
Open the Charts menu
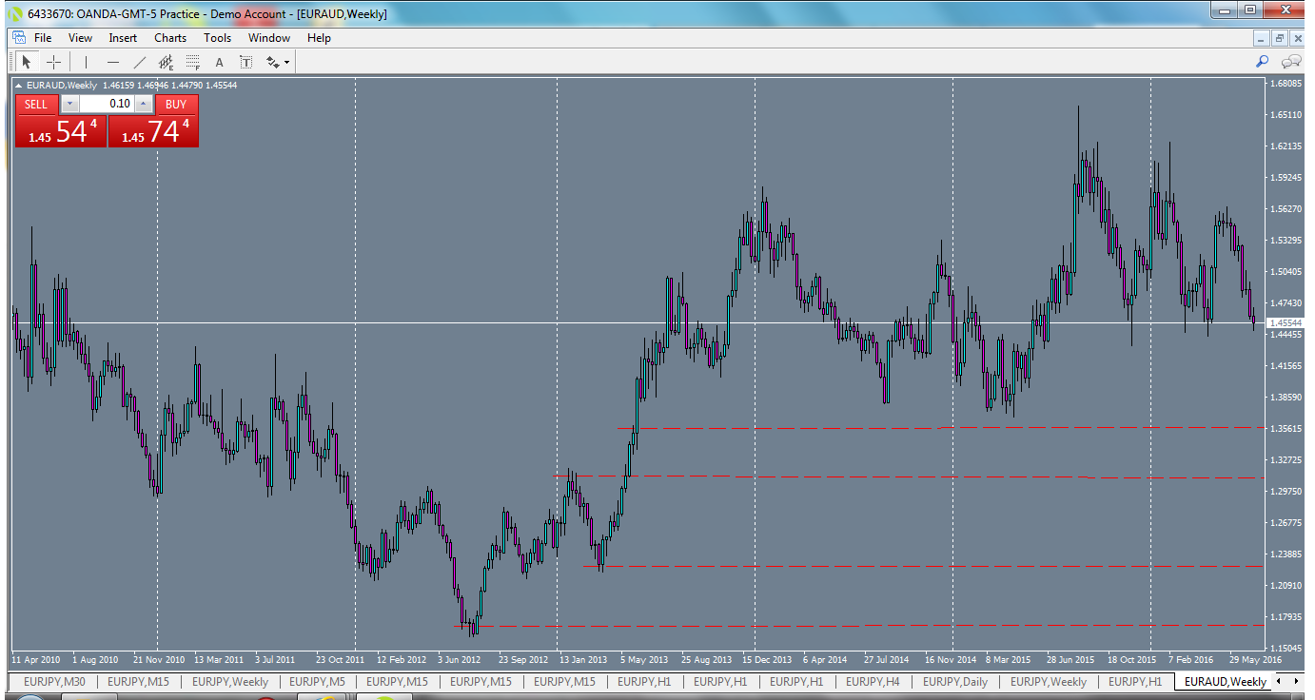coord(169,38)
